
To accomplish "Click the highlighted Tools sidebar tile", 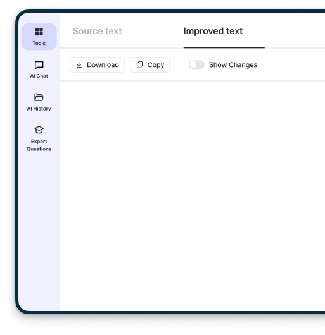I will pyautogui.click(x=39, y=37).
